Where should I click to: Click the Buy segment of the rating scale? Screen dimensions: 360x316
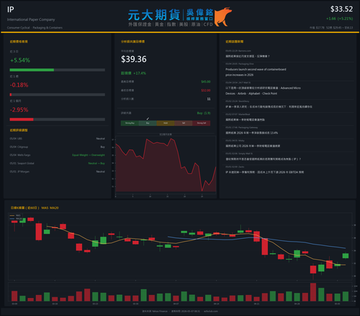pyautogui.click(x=148, y=123)
